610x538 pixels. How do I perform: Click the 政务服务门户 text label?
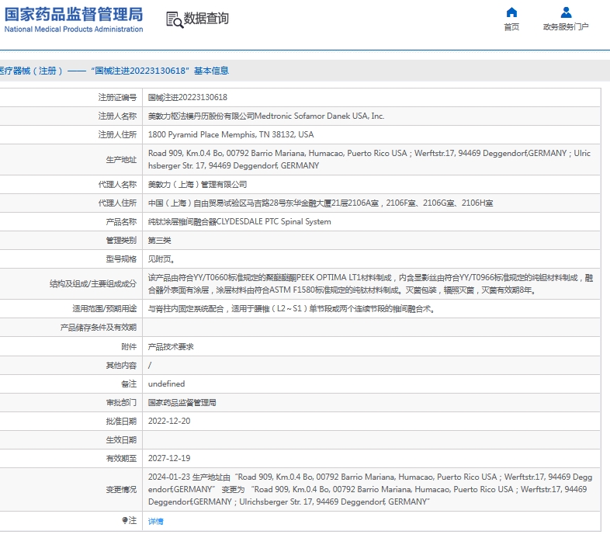[566, 27]
